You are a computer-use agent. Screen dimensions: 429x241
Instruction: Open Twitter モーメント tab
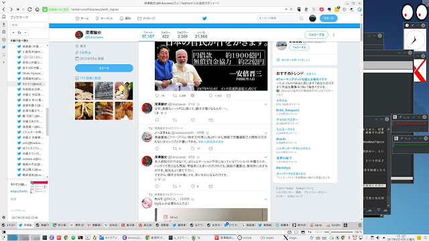[x=104, y=18]
